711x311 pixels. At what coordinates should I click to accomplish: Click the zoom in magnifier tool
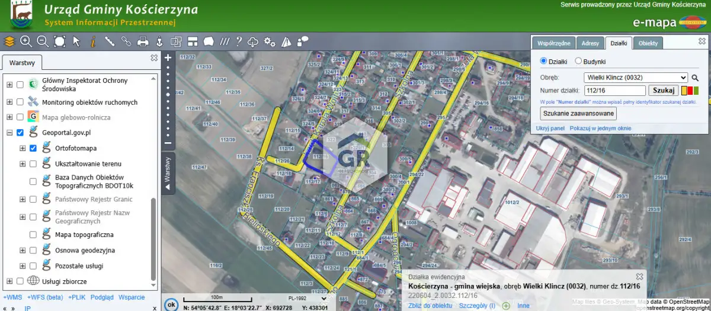point(26,41)
